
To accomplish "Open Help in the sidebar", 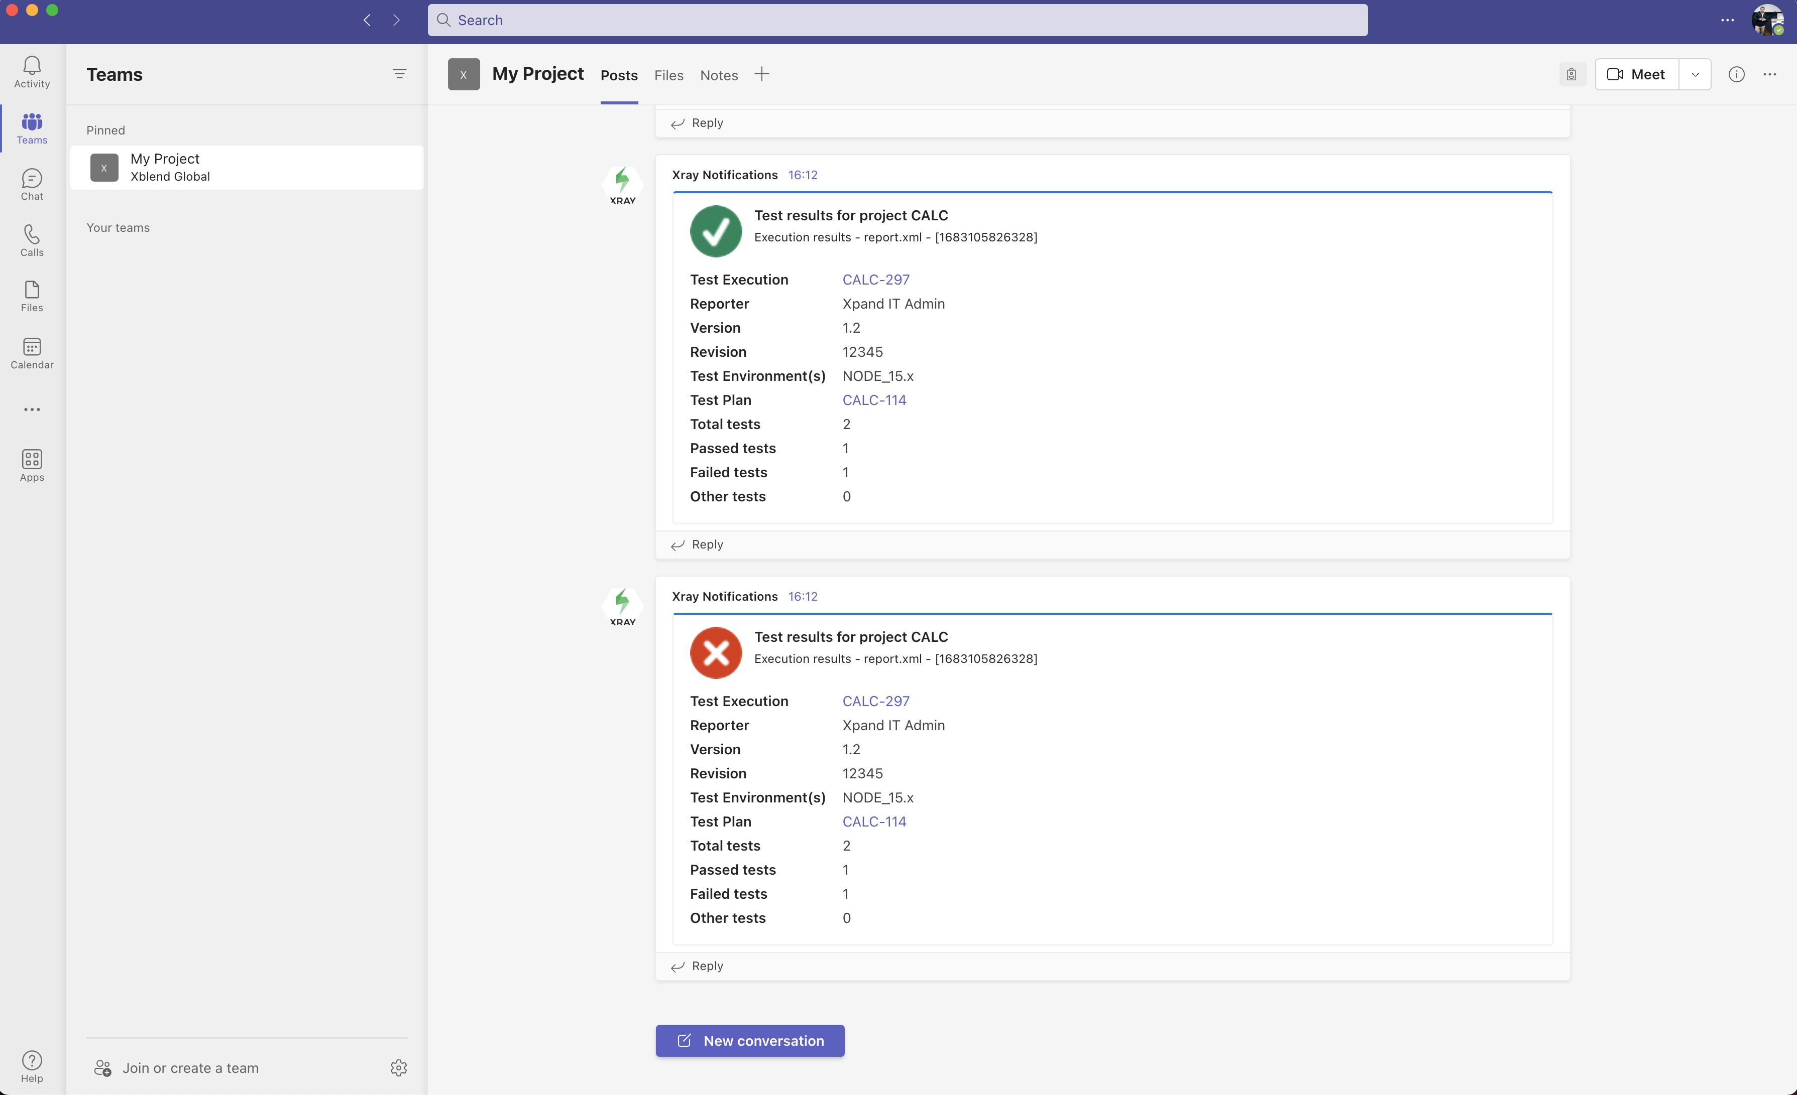I will pos(32,1066).
